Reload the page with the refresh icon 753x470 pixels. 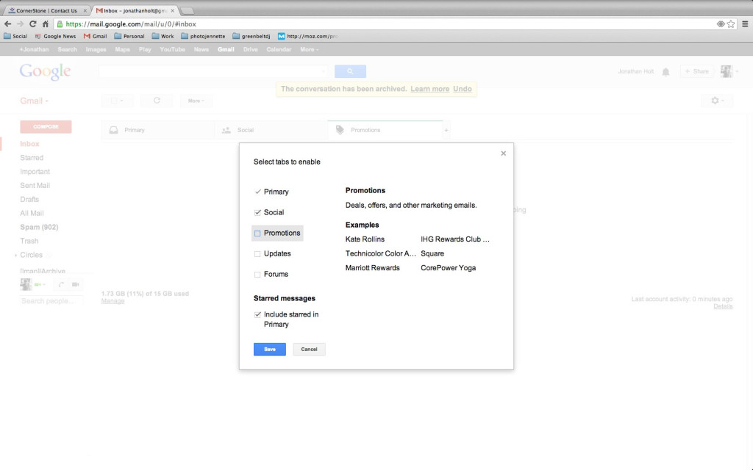coord(32,24)
